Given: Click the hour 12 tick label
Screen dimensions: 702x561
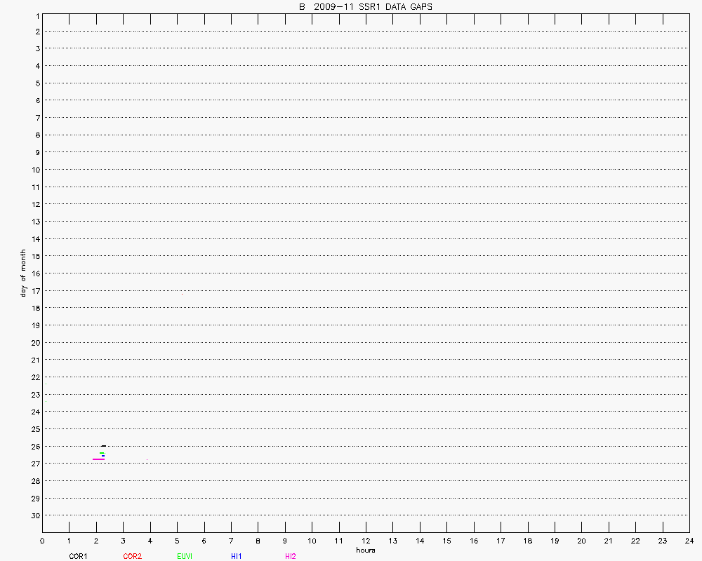Looking at the screenshot, I should click(x=366, y=541).
